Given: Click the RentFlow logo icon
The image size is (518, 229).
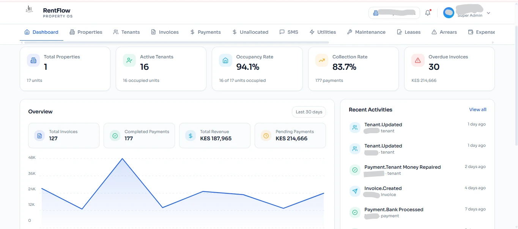Looking at the screenshot, I should click(29, 9).
